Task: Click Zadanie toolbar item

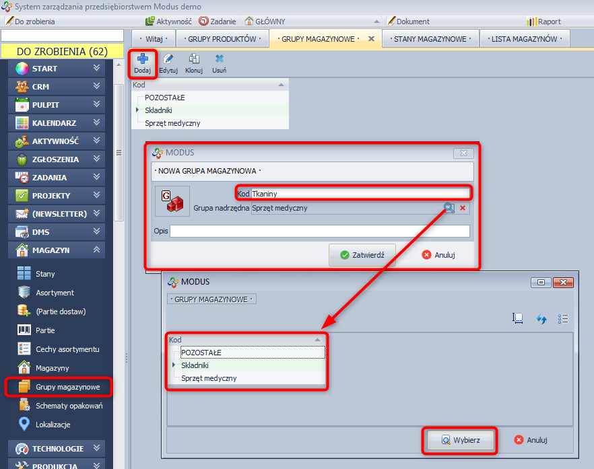Action: coord(218,22)
